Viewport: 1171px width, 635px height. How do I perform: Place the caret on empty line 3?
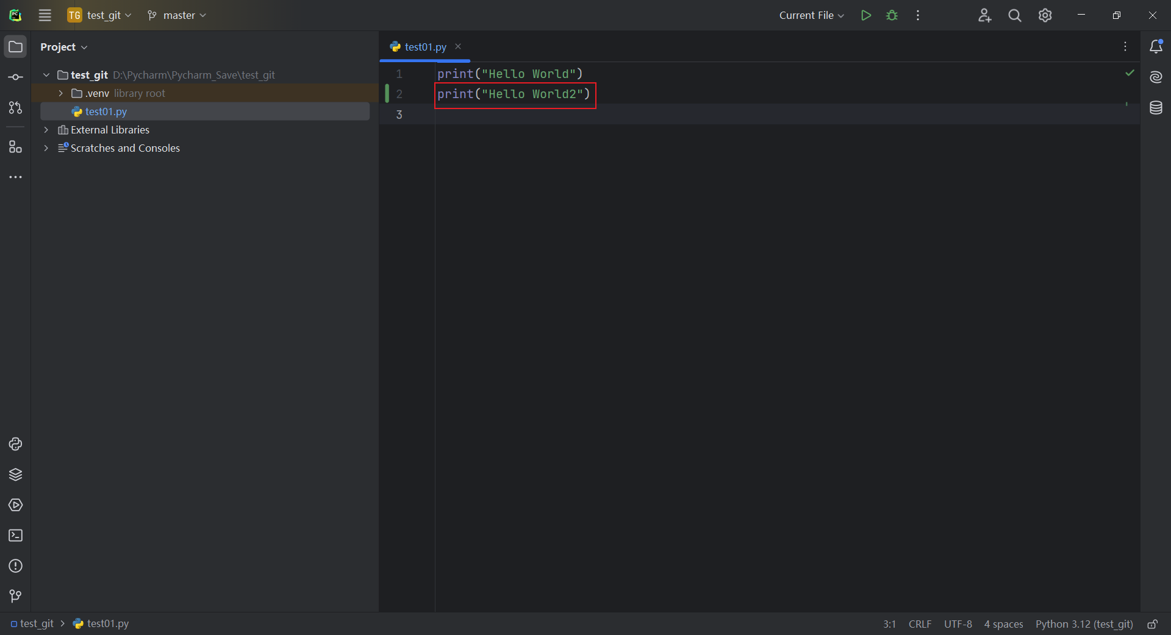click(x=787, y=115)
